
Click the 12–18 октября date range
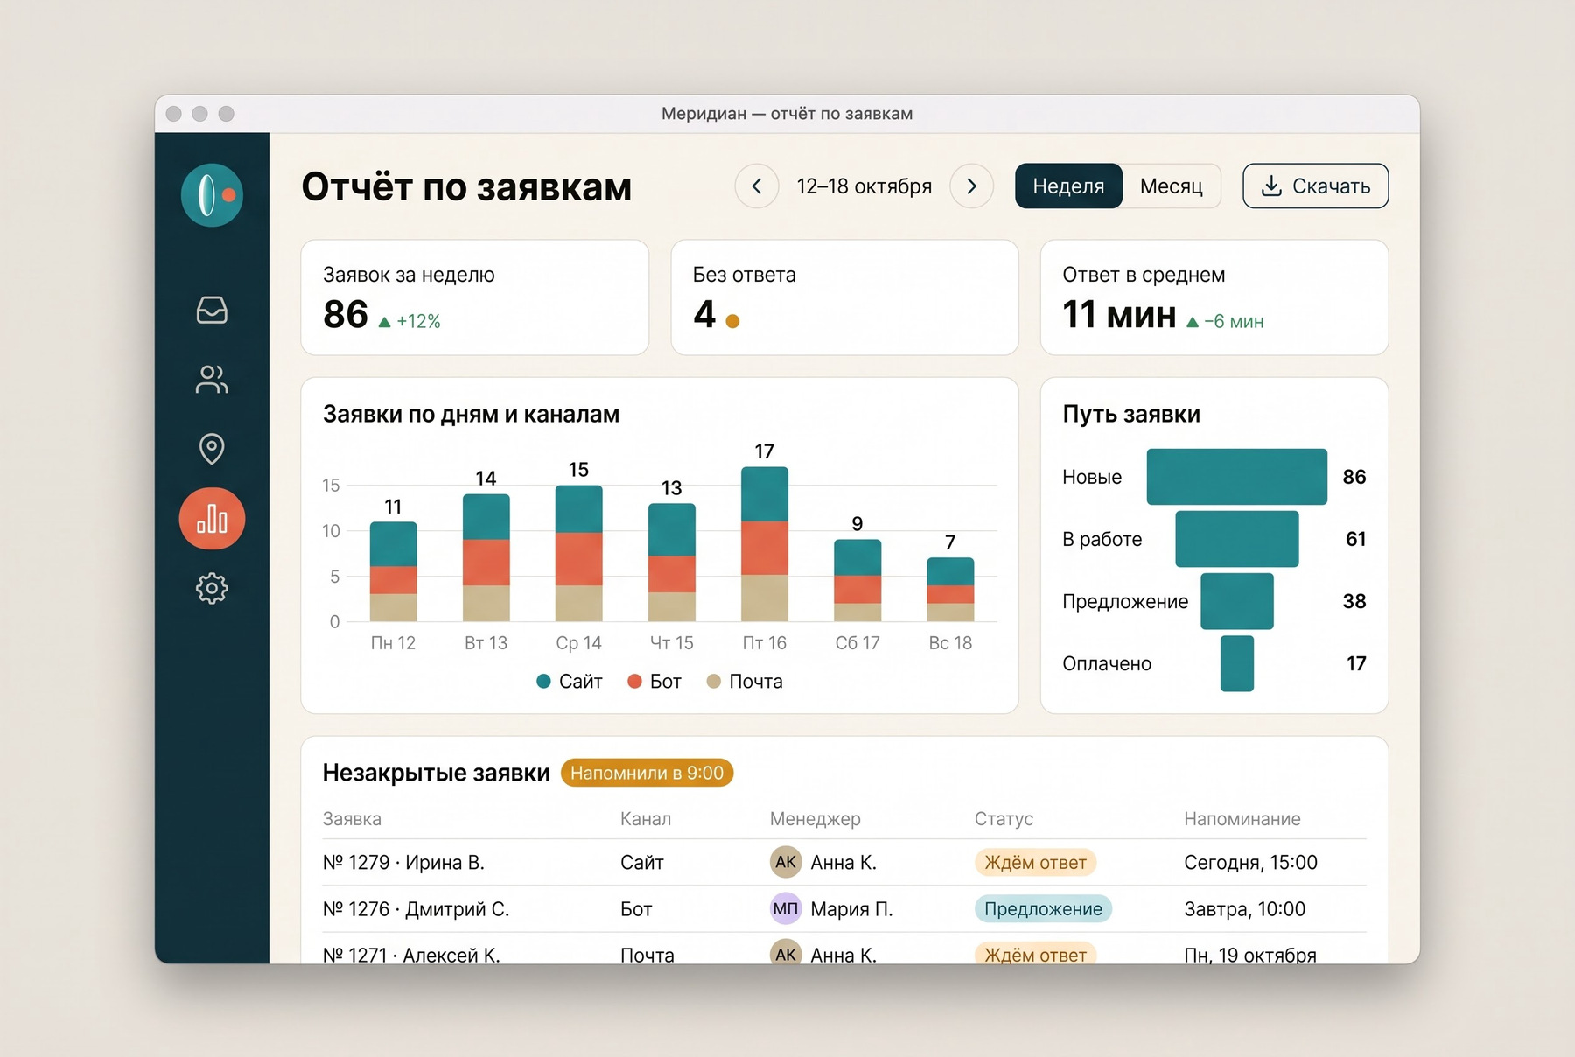(x=864, y=186)
